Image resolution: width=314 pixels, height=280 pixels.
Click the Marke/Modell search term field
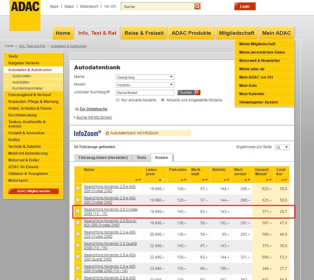pyautogui.click(x=145, y=93)
